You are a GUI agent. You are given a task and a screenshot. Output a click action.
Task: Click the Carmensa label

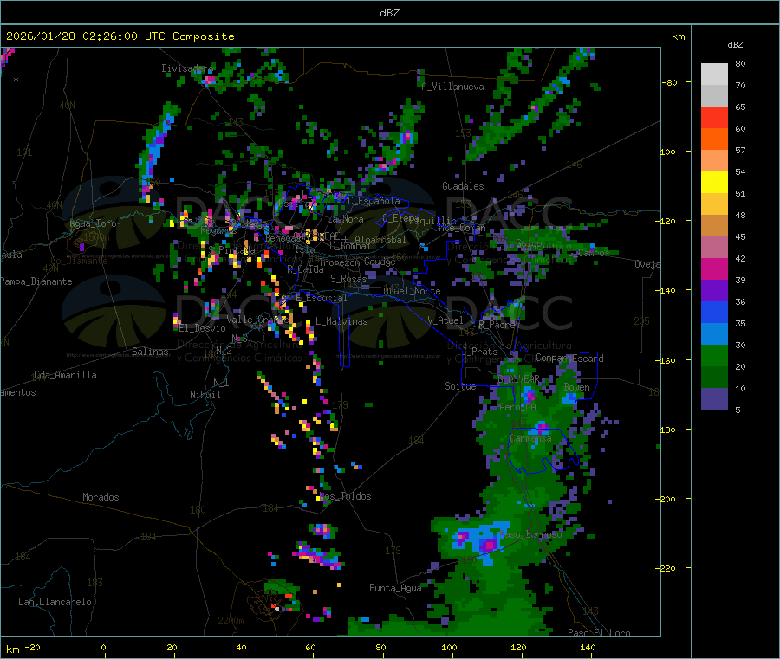click(x=530, y=438)
